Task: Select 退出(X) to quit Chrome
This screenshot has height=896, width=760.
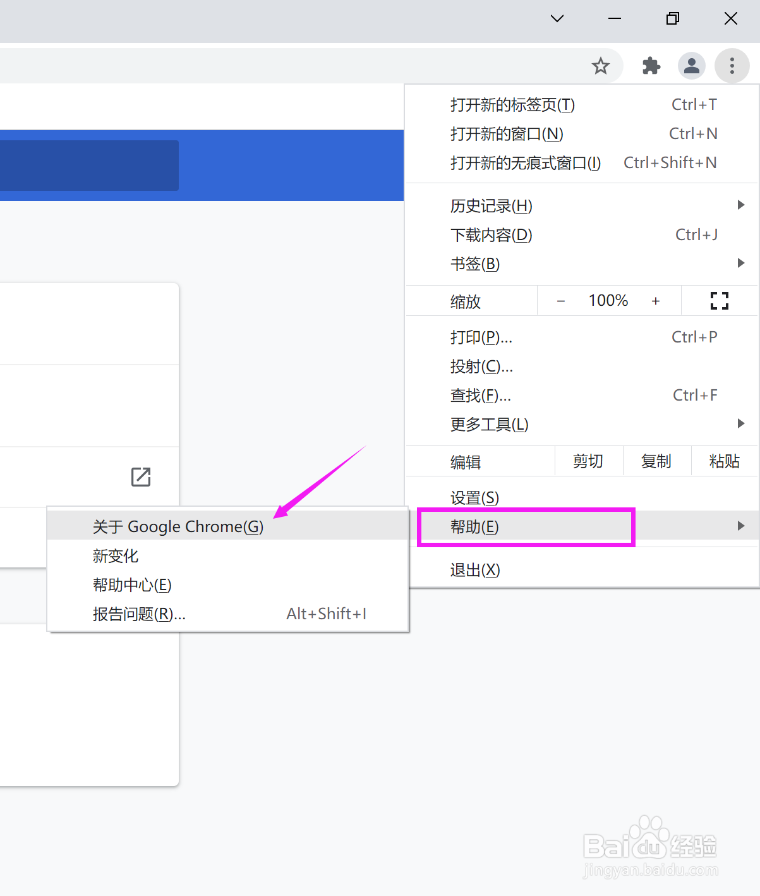Action: click(x=582, y=570)
